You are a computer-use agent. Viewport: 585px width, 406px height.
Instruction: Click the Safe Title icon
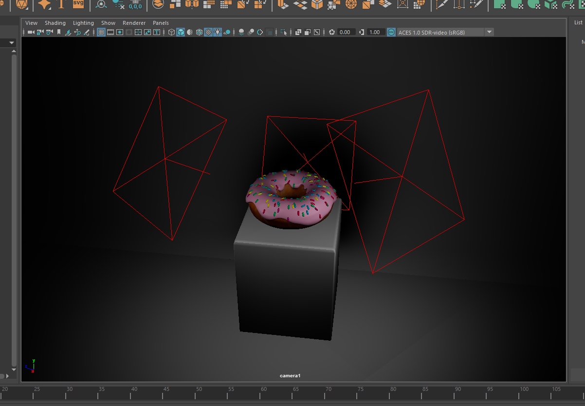(x=157, y=32)
